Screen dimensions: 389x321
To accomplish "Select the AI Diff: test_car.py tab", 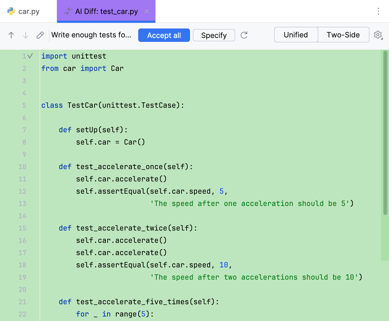I will pyautogui.click(x=106, y=11).
